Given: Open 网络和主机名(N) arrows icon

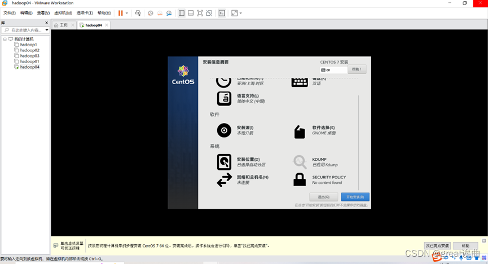Looking at the screenshot, I should pos(225,180).
